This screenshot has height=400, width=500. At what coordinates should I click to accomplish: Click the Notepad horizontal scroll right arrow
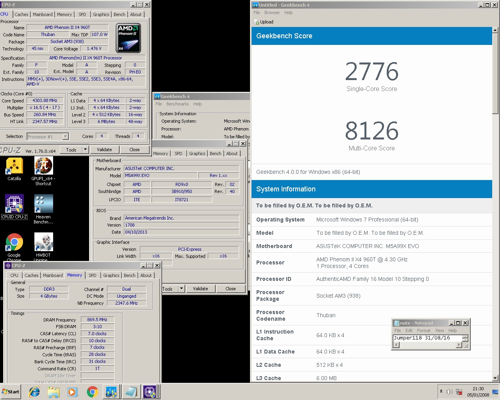tap(459, 345)
